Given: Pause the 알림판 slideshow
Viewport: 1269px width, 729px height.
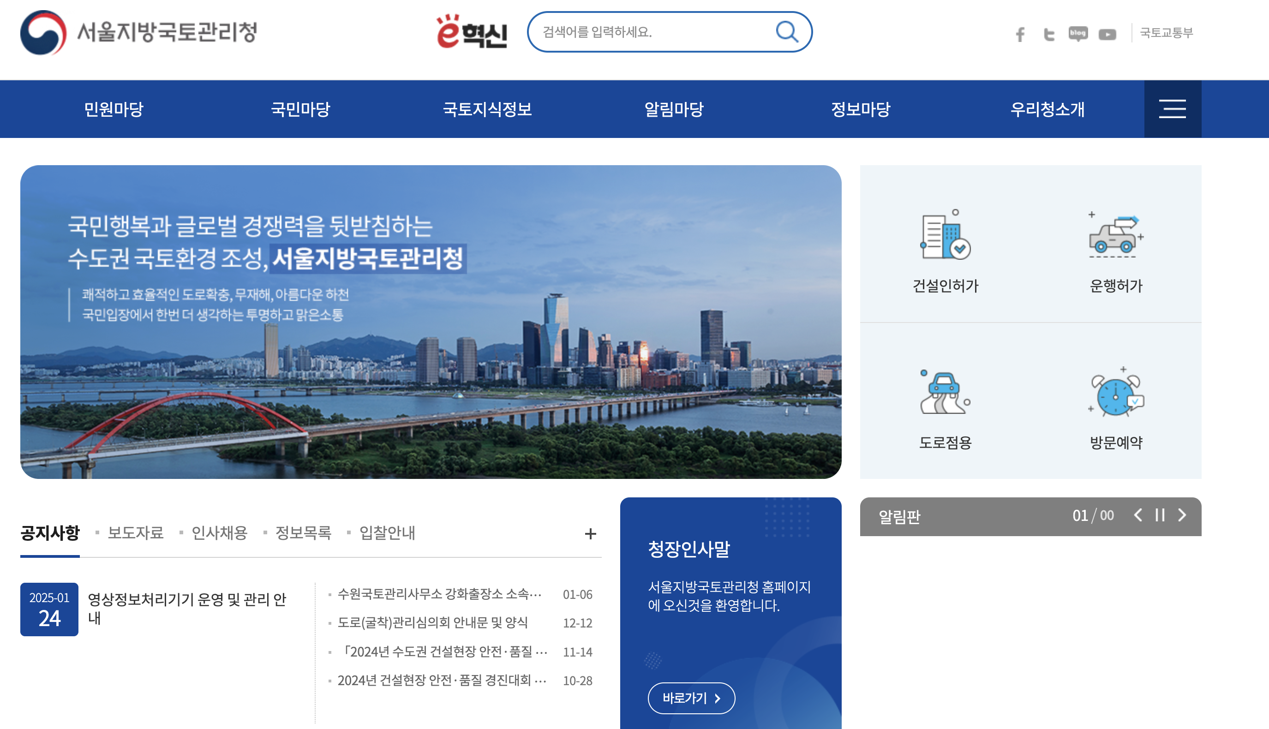Looking at the screenshot, I should (1160, 515).
